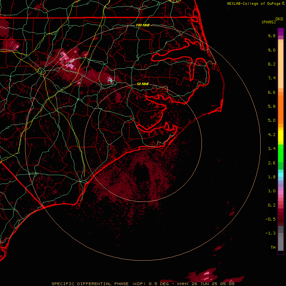
Task: Select the 50 NMI range ring label
Action: pyautogui.click(x=143, y=84)
